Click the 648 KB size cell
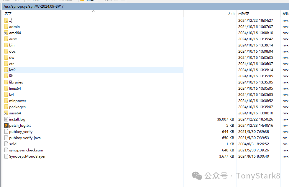Image resolution: width=289 pixels, height=187 pixels. pyautogui.click(x=228, y=150)
